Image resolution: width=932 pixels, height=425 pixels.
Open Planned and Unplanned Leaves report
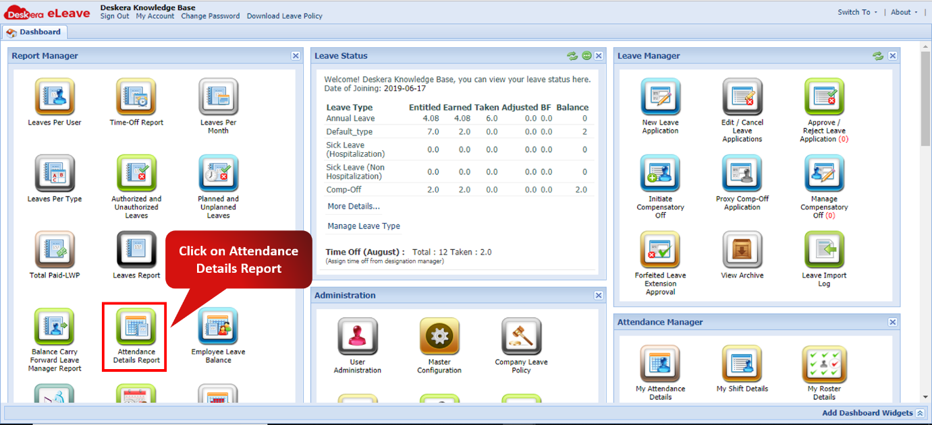click(218, 174)
